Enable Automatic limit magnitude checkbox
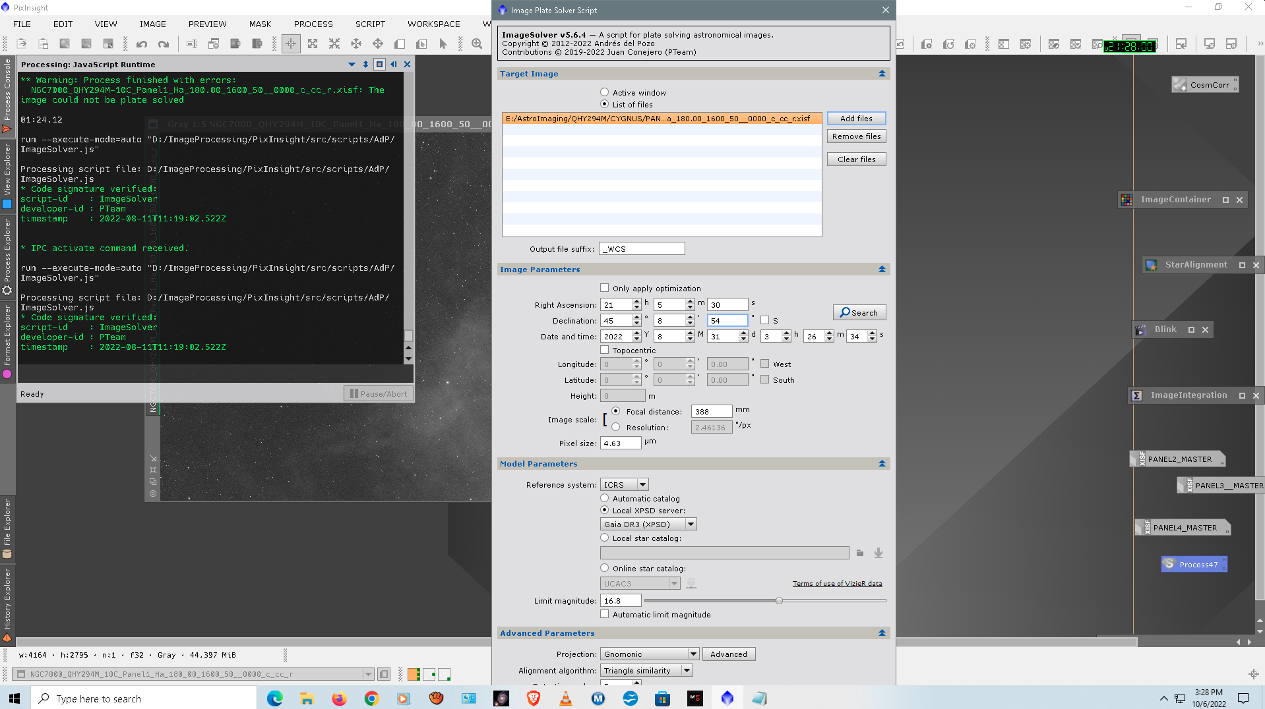Viewport: 1265px width, 709px height. click(604, 614)
